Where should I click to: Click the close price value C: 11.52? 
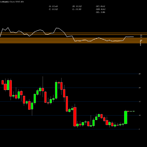[x=53, y=9]
